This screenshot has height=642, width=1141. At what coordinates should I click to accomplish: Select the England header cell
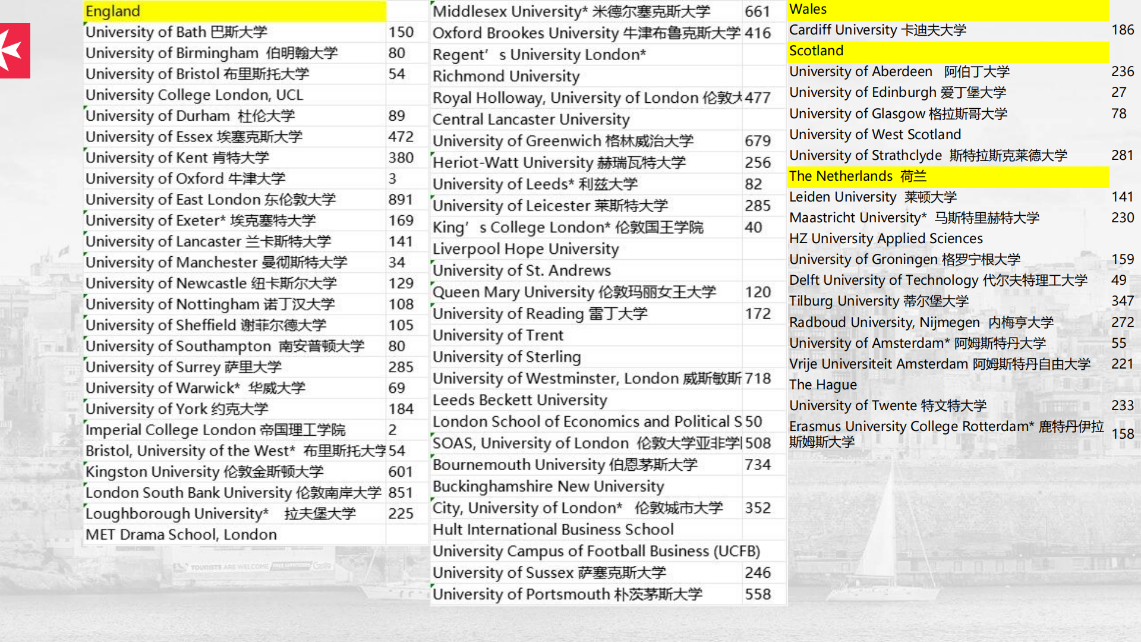point(235,11)
